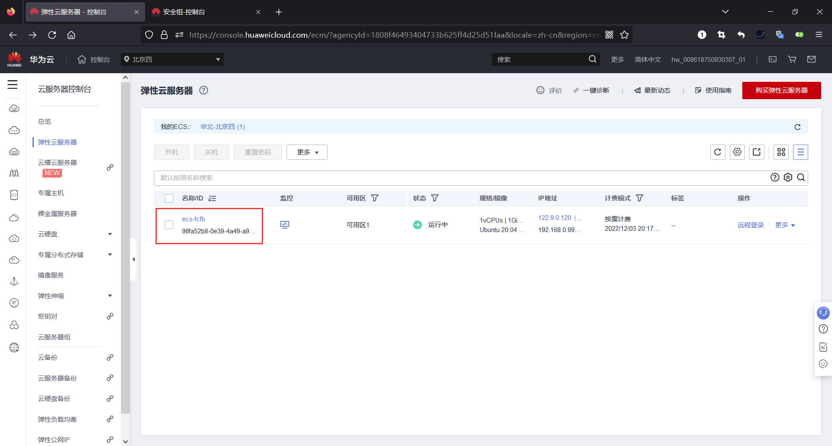Switch to card grid view
Screen dimensions: 832x446
coord(781,152)
